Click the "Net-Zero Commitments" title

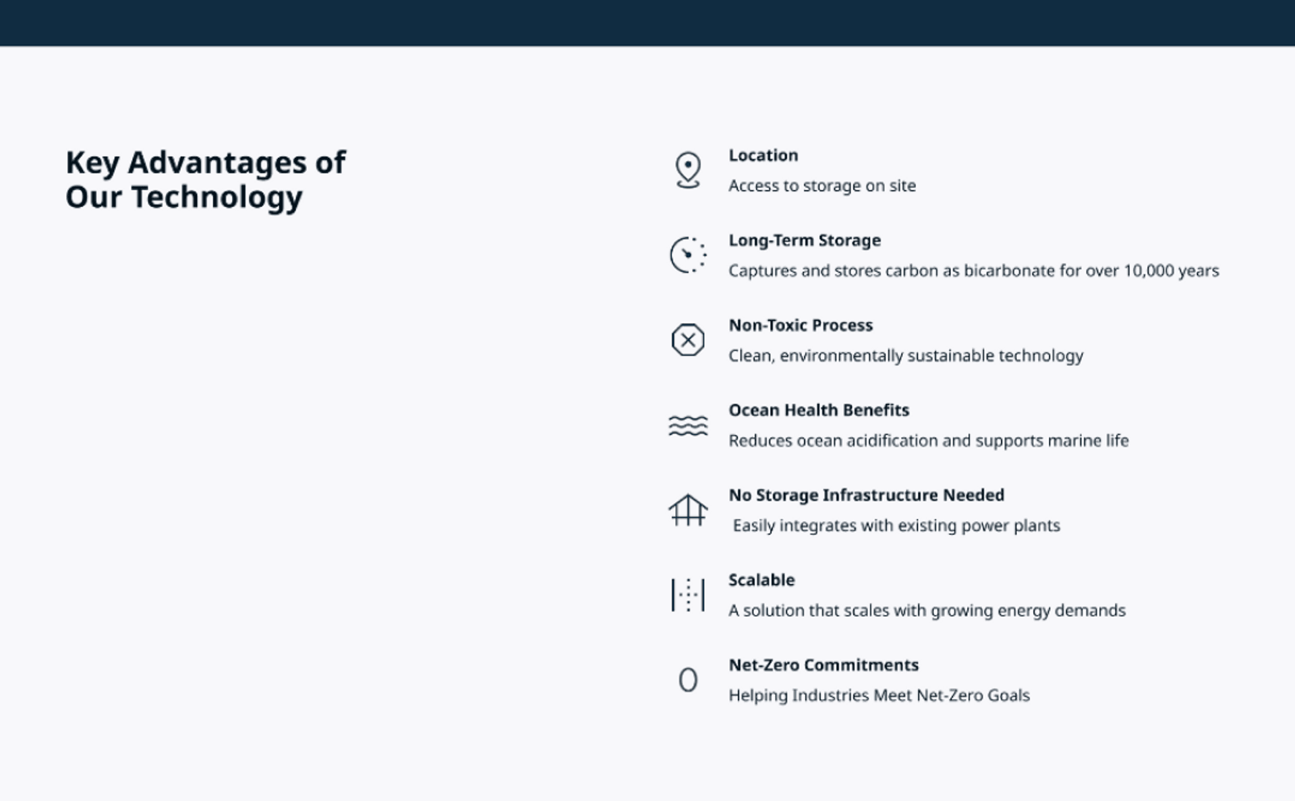click(x=823, y=665)
